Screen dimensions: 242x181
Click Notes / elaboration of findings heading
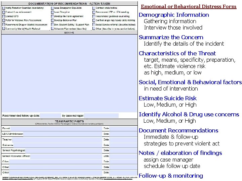pos(180,153)
